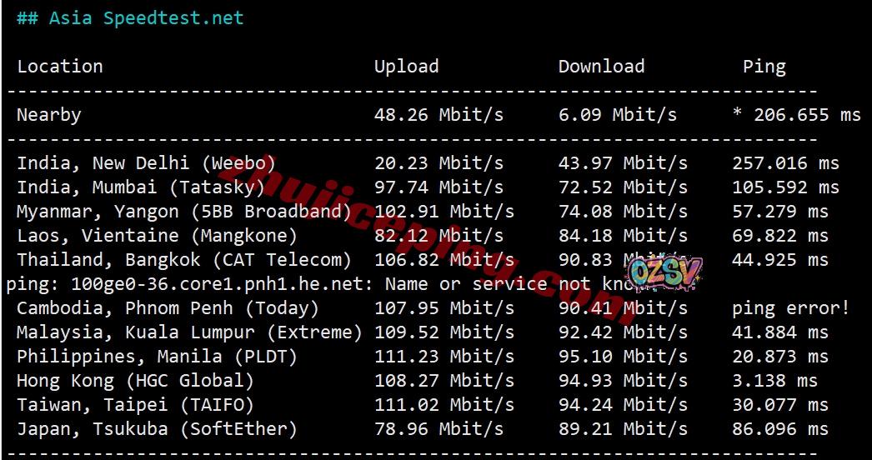Click Hong Kong (HGC Global) entry
This screenshot has height=460, width=872.
[135, 381]
